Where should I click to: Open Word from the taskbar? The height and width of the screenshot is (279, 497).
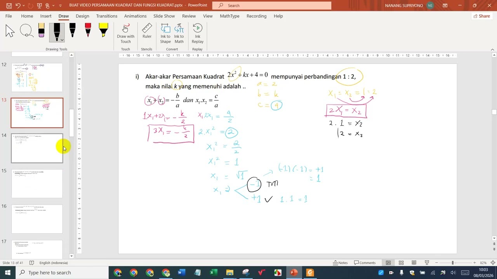pyautogui.click(x=182, y=272)
